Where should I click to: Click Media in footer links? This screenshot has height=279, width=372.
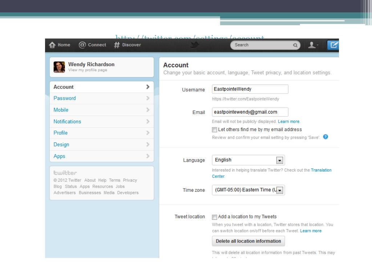pyautogui.click(x=109, y=193)
